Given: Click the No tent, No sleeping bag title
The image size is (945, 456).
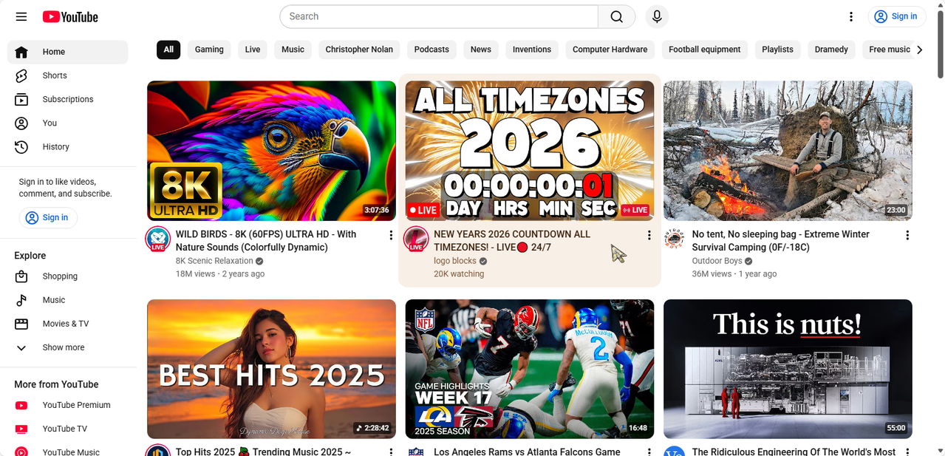Looking at the screenshot, I should click(x=781, y=241).
